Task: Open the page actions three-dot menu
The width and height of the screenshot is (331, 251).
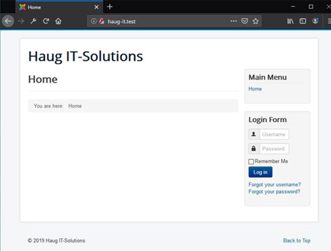Action: click(x=234, y=21)
